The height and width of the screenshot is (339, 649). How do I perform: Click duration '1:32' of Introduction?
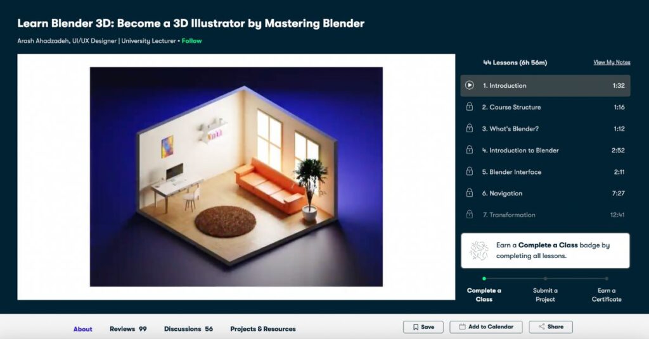click(x=619, y=85)
